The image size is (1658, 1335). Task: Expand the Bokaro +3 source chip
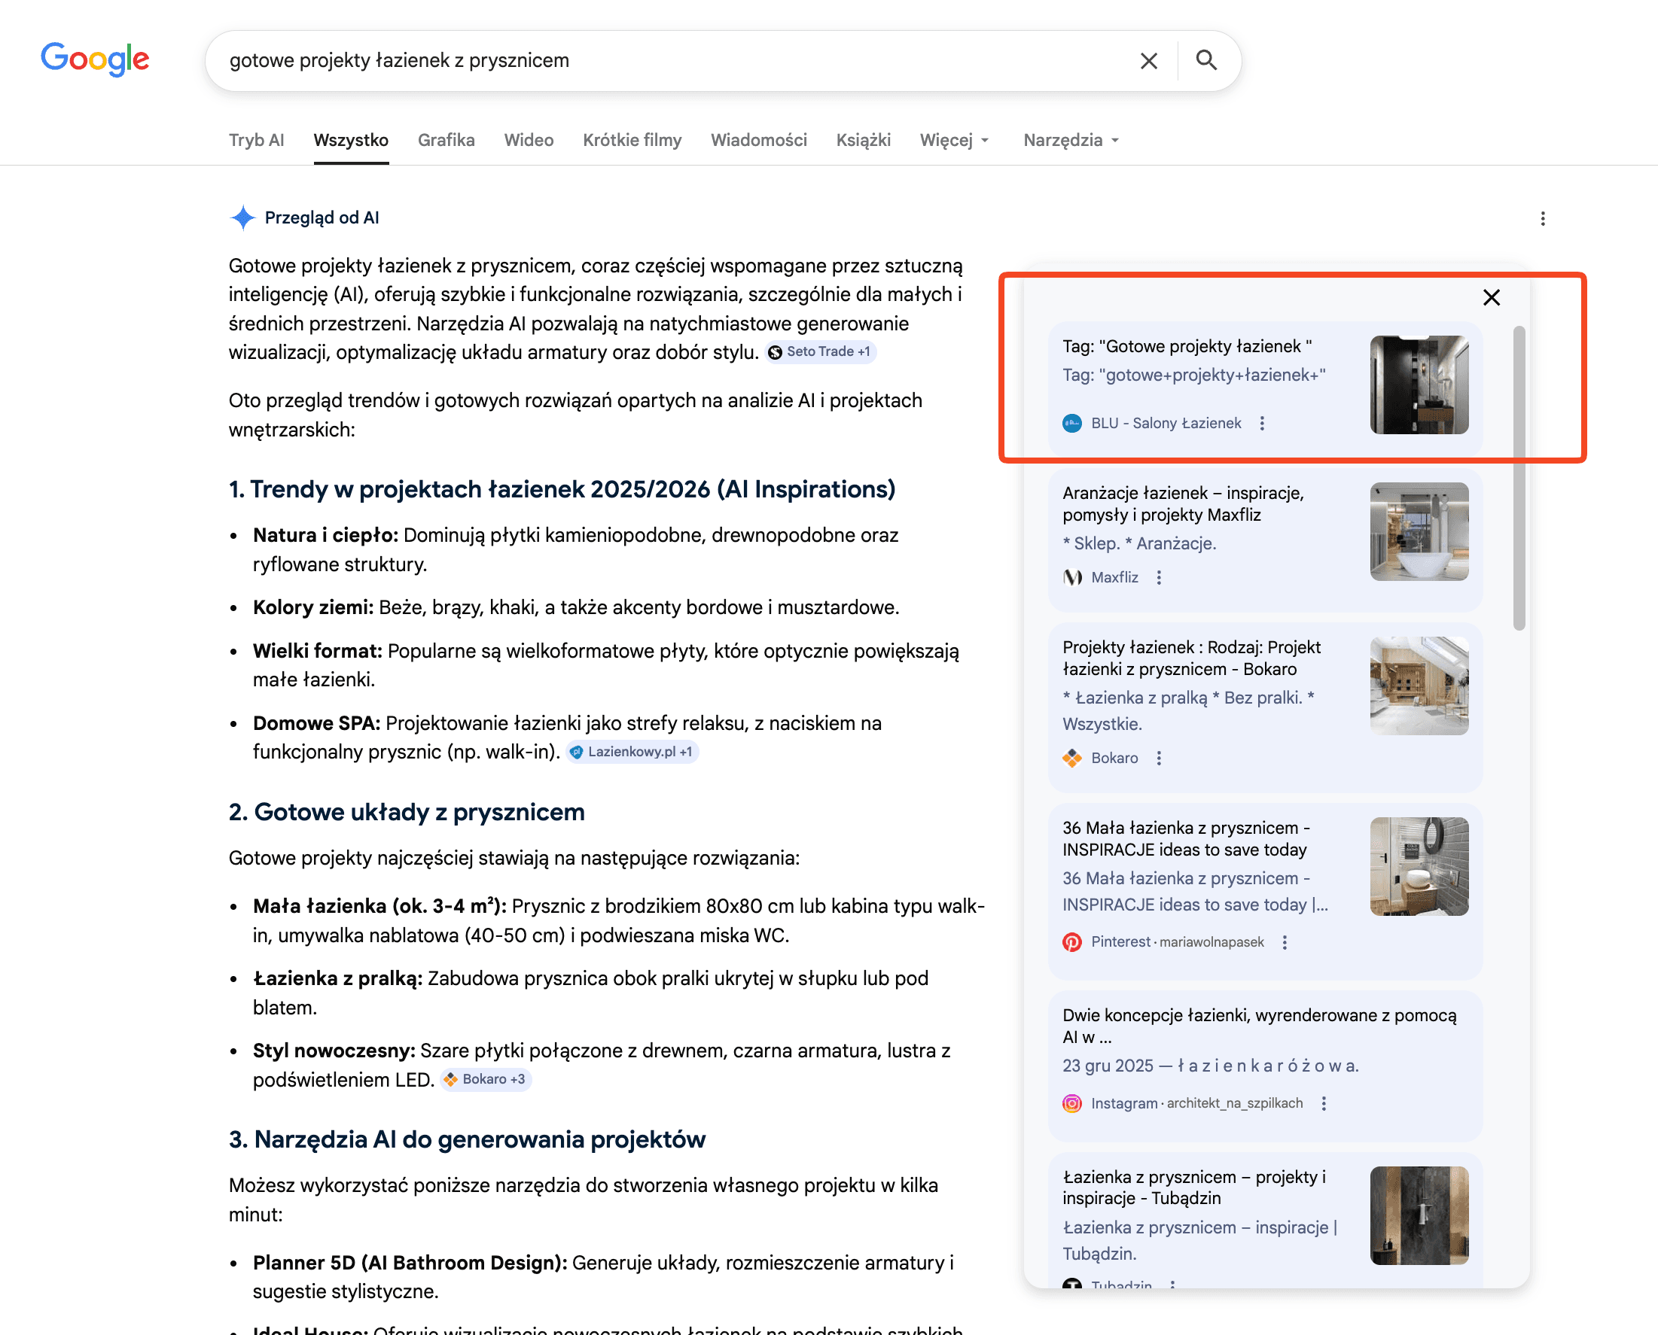click(486, 1079)
